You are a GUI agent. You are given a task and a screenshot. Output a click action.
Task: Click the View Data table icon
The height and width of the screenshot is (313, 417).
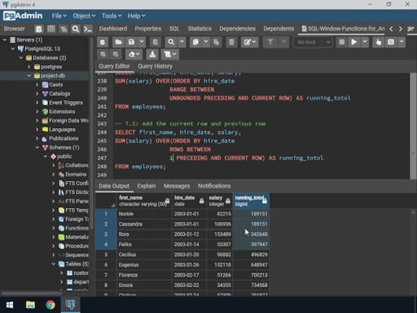[x=51, y=29]
